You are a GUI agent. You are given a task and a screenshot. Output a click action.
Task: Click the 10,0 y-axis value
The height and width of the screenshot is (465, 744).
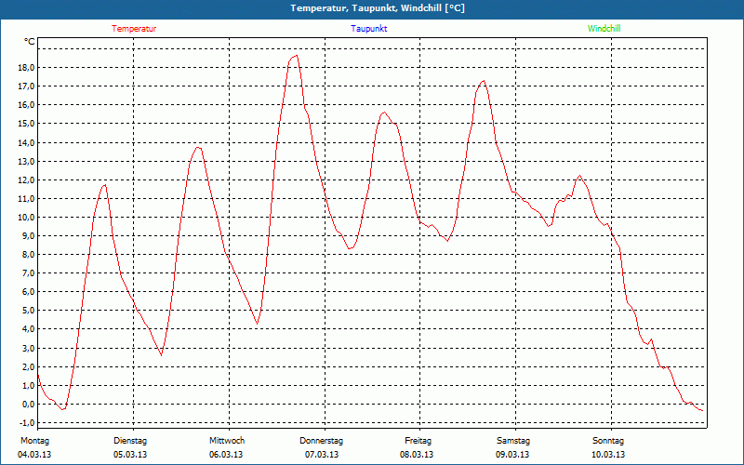26,217
